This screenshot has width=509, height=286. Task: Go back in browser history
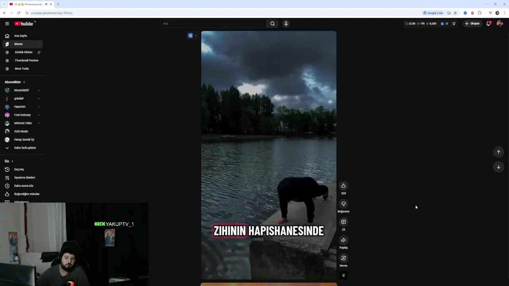tap(4, 13)
